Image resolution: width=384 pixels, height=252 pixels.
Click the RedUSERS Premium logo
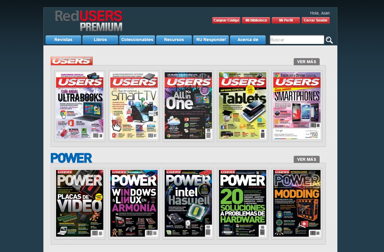pyautogui.click(x=88, y=21)
